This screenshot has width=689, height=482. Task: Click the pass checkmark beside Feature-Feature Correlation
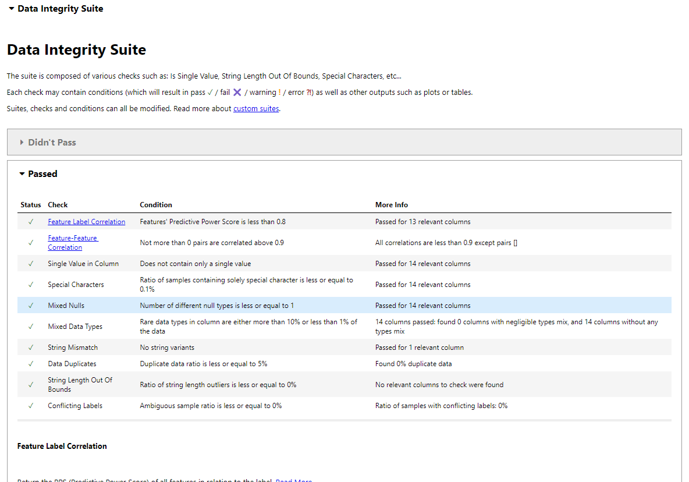point(31,243)
